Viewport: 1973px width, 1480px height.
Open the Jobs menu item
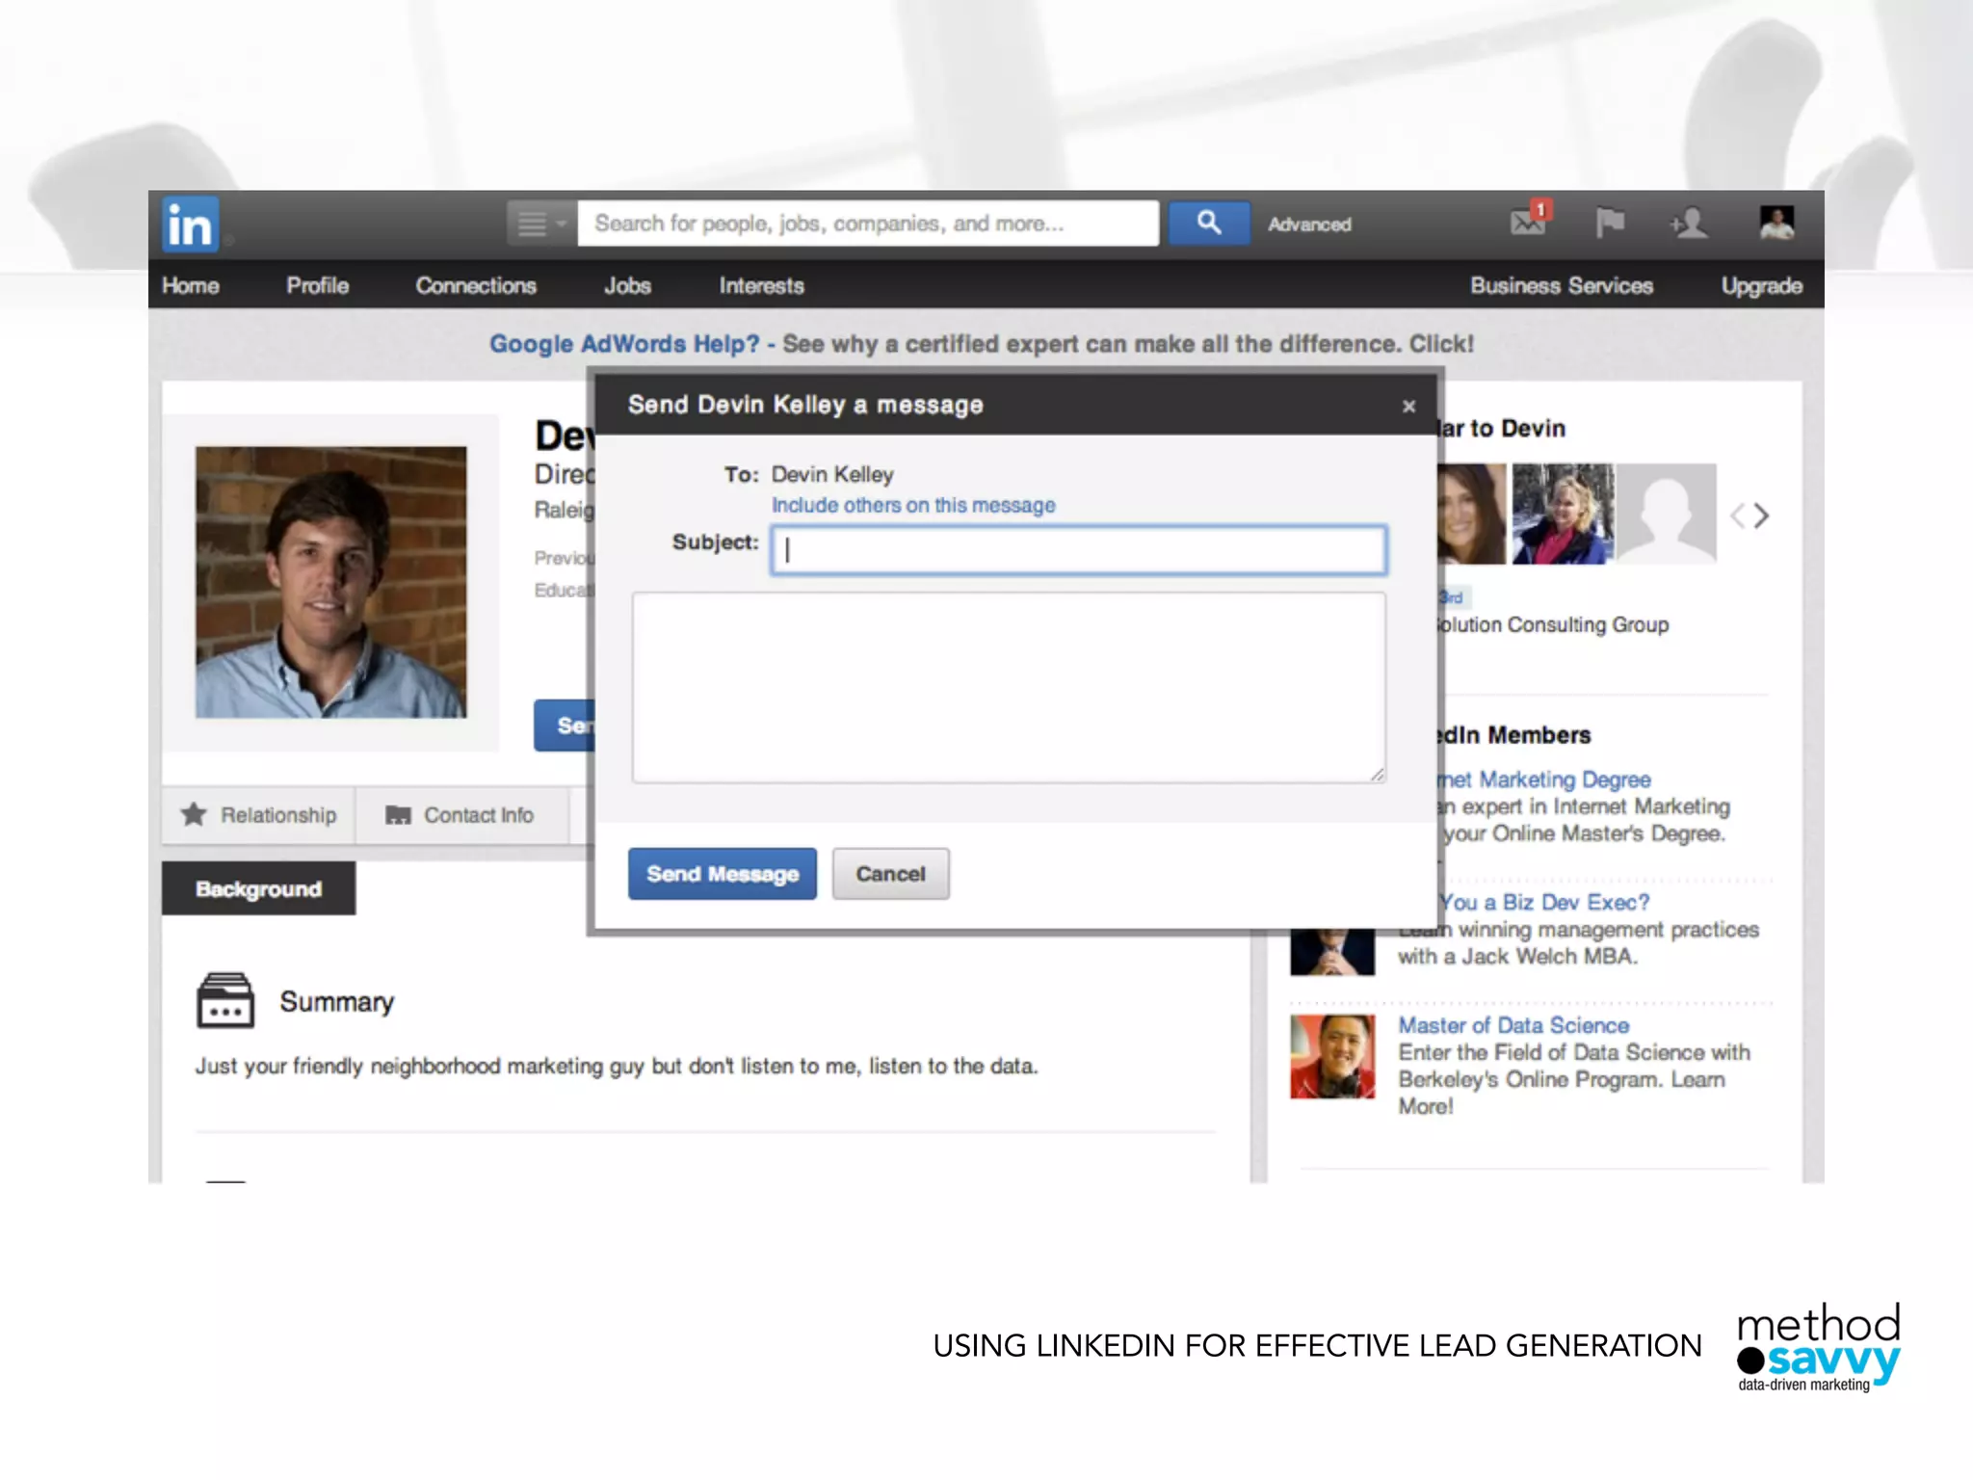tap(627, 286)
